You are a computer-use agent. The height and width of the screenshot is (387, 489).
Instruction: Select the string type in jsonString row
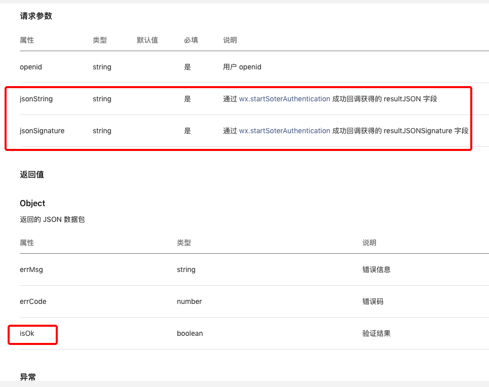point(102,99)
